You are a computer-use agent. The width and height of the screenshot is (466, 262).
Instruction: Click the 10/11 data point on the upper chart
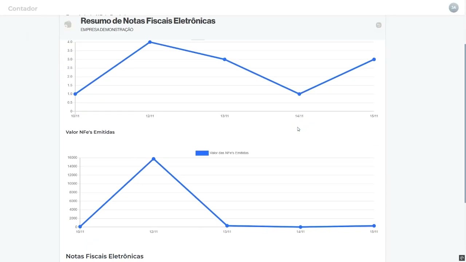click(x=75, y=94)
